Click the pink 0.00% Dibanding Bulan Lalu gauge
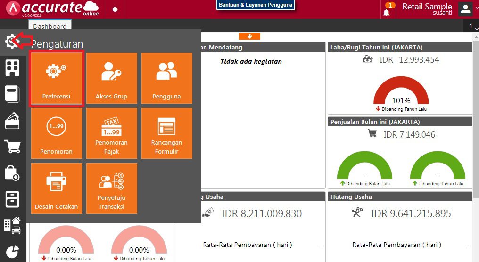The width and height of the screenshot is (479, 262). click(x=66, y=240)
